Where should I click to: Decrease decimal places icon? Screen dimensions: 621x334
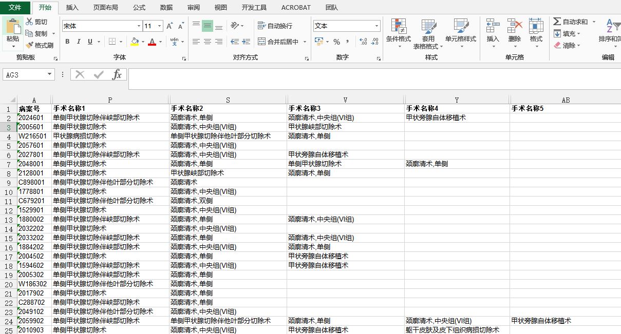375,42
